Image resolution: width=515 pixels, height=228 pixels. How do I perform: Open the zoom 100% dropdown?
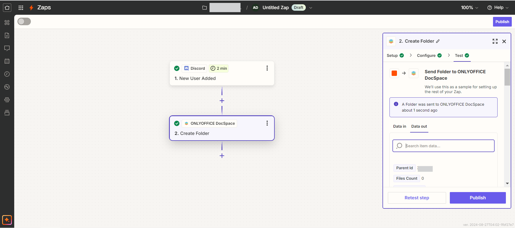tap(469, 8)
